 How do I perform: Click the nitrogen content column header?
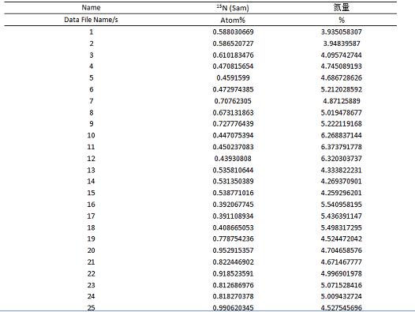(342, 7)
